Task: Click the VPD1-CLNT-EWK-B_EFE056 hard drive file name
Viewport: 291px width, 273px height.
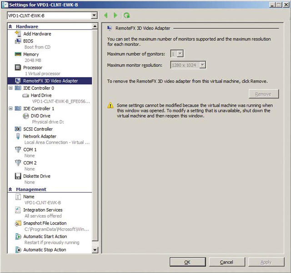Action: pyautogui.click(x=61, y=101)
